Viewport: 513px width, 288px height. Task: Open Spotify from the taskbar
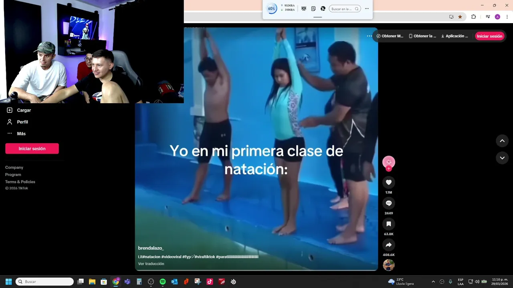tap(163, 282)
